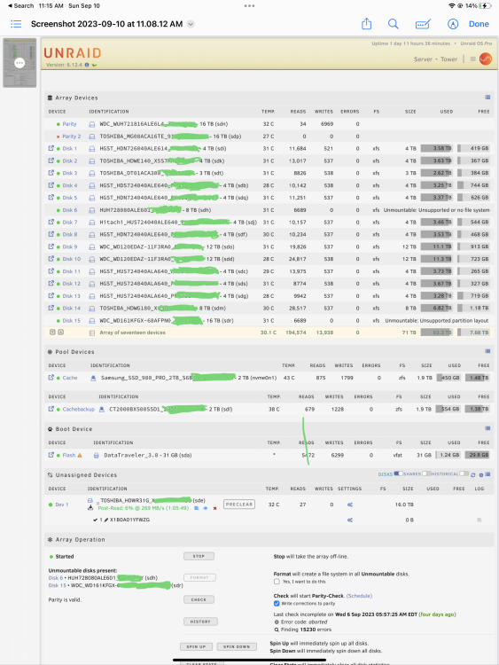Browse Disk 3 folder icon
Image resolution: width=499 pixels, height=665 pixels.
click(51, 173)
